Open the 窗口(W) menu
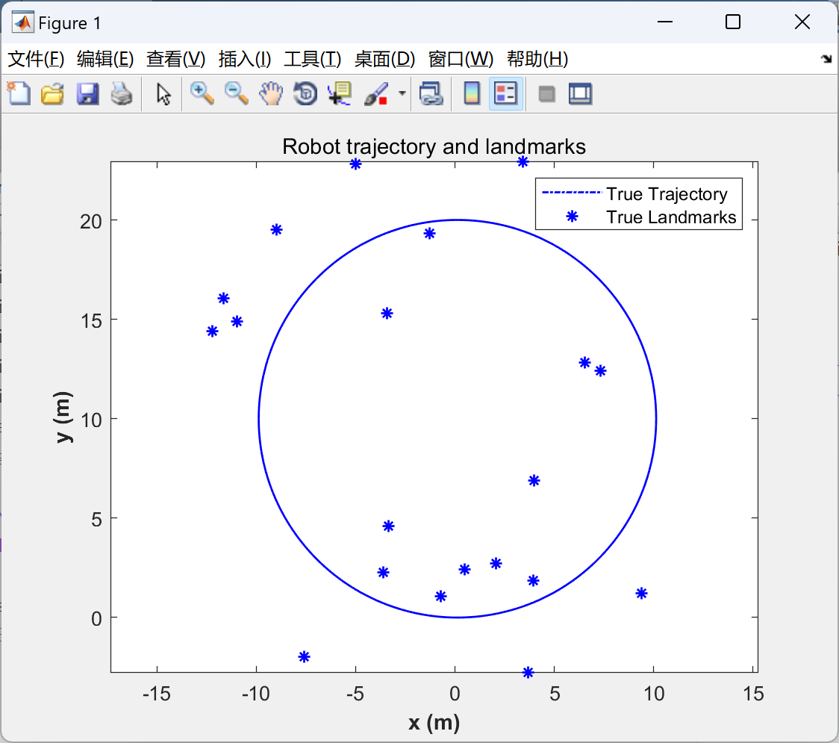 (461, 59)
